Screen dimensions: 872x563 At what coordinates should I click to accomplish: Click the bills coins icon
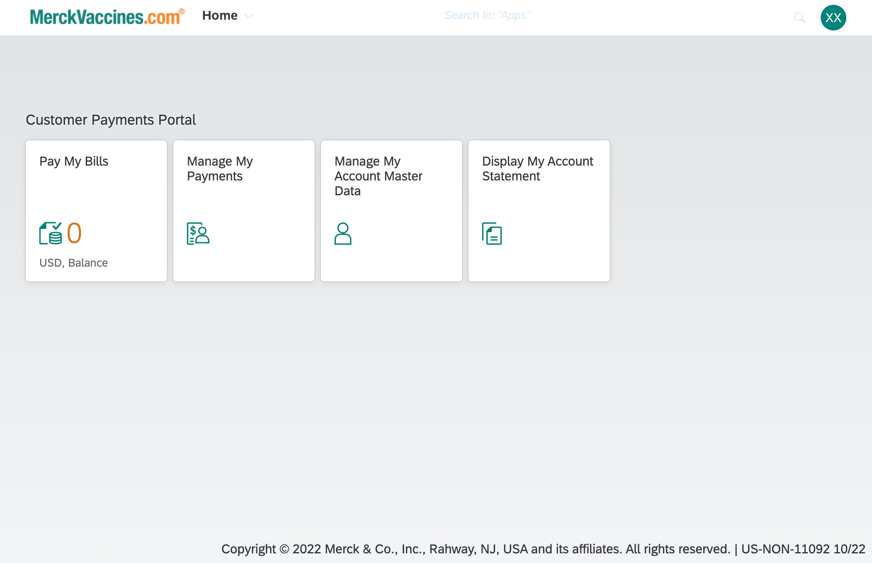tap(51, 233)
